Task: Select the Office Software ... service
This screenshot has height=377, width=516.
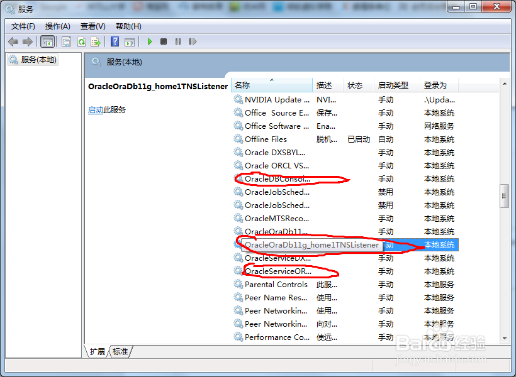Action: pos(345,126)
